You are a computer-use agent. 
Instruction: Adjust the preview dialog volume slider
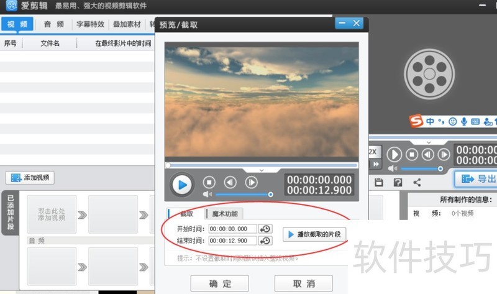point(244,195)
